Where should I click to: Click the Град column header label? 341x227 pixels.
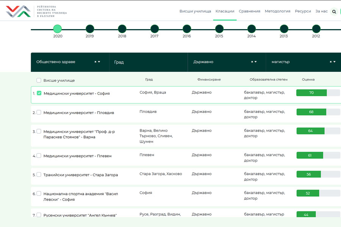click(149, 79)
